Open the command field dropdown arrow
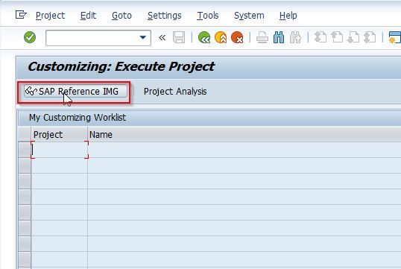Screen dimensions: 401x269 [x=143, y=38]
